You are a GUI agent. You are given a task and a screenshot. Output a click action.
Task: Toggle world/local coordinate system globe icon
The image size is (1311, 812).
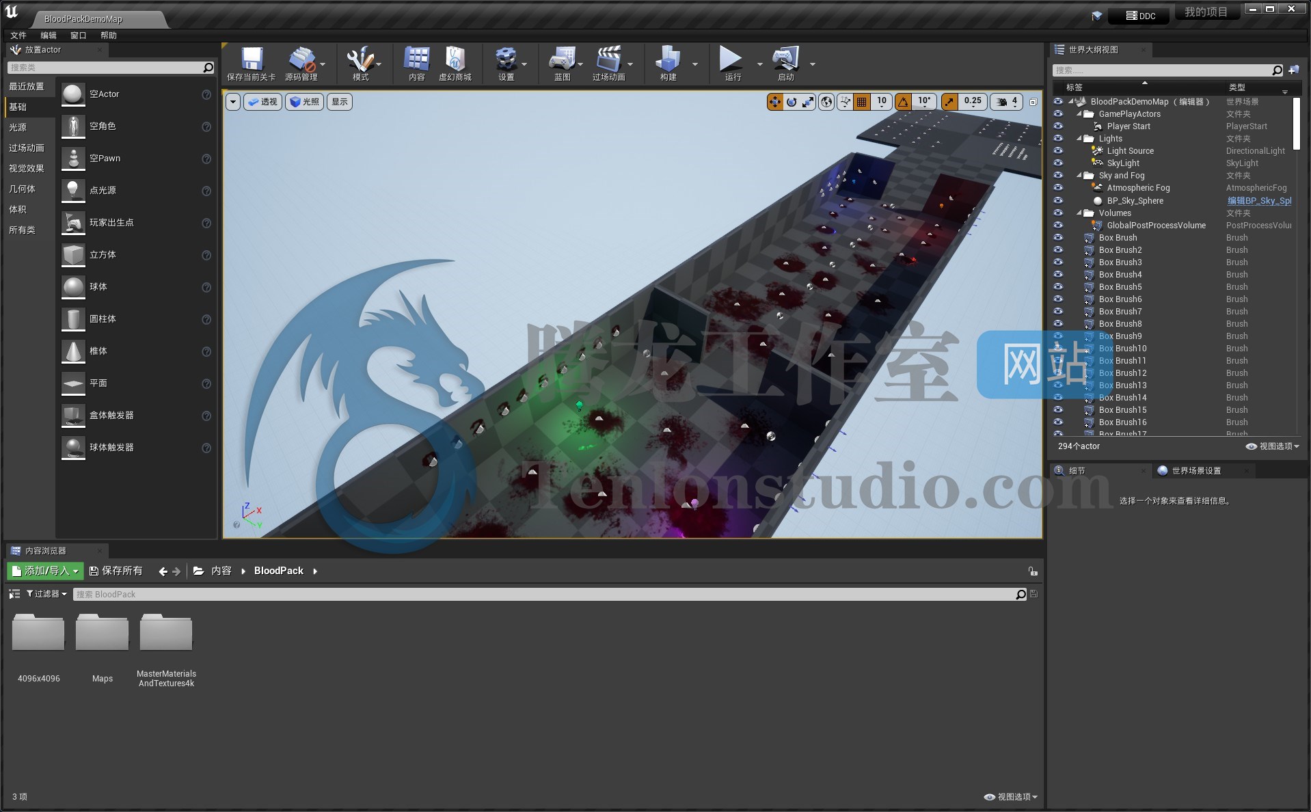(826, 102)
